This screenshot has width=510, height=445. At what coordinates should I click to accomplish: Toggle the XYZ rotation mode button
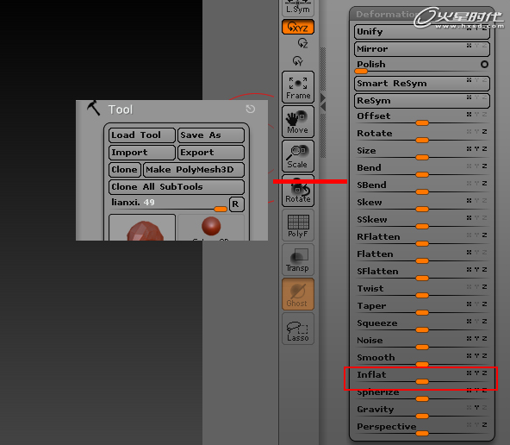(297, 27)
